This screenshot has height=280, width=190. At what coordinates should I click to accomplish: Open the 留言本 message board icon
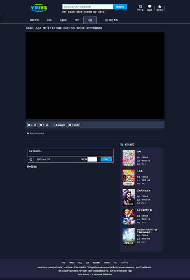click(150, 8)
